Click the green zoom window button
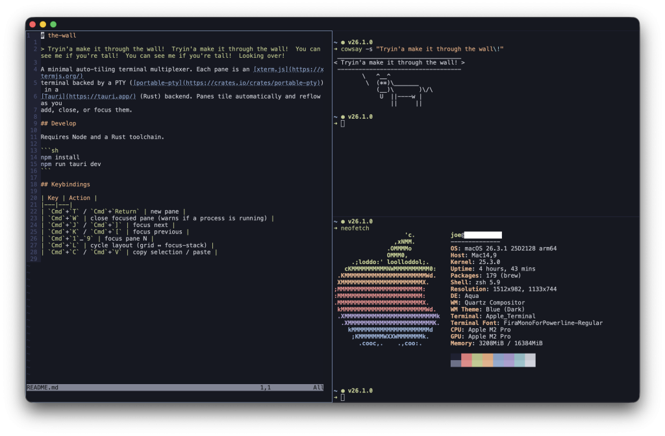The height and width of the screenshot is (436, 665). 53,25
